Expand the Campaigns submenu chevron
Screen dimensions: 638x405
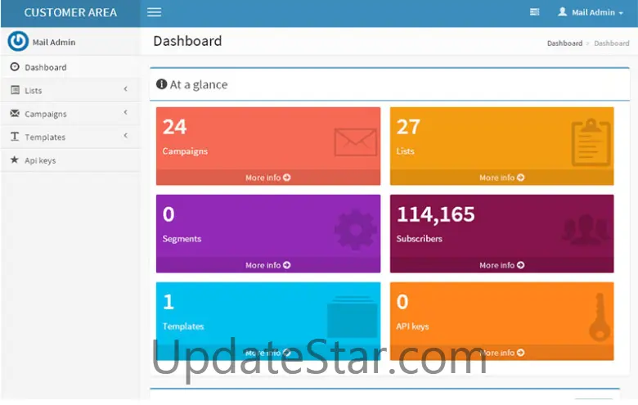tap(126, 112)
